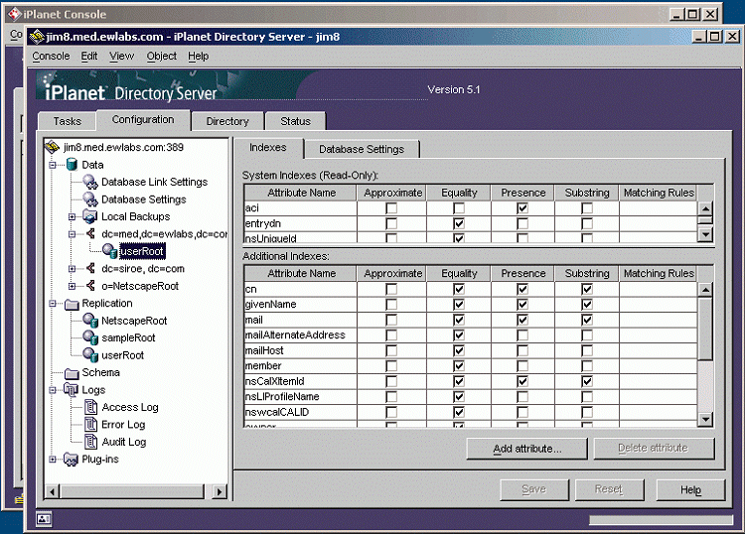Click the Database Link Settings icon
This screenshot has width=745, height=534.
90,182
